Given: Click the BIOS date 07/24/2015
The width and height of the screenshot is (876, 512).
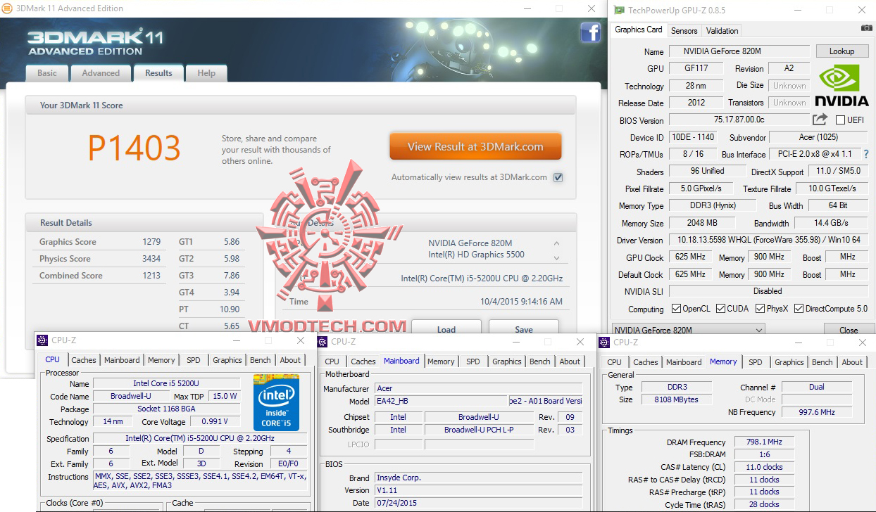Looking at the screenshot, I should pyautogui.click(x=397, y=503).
